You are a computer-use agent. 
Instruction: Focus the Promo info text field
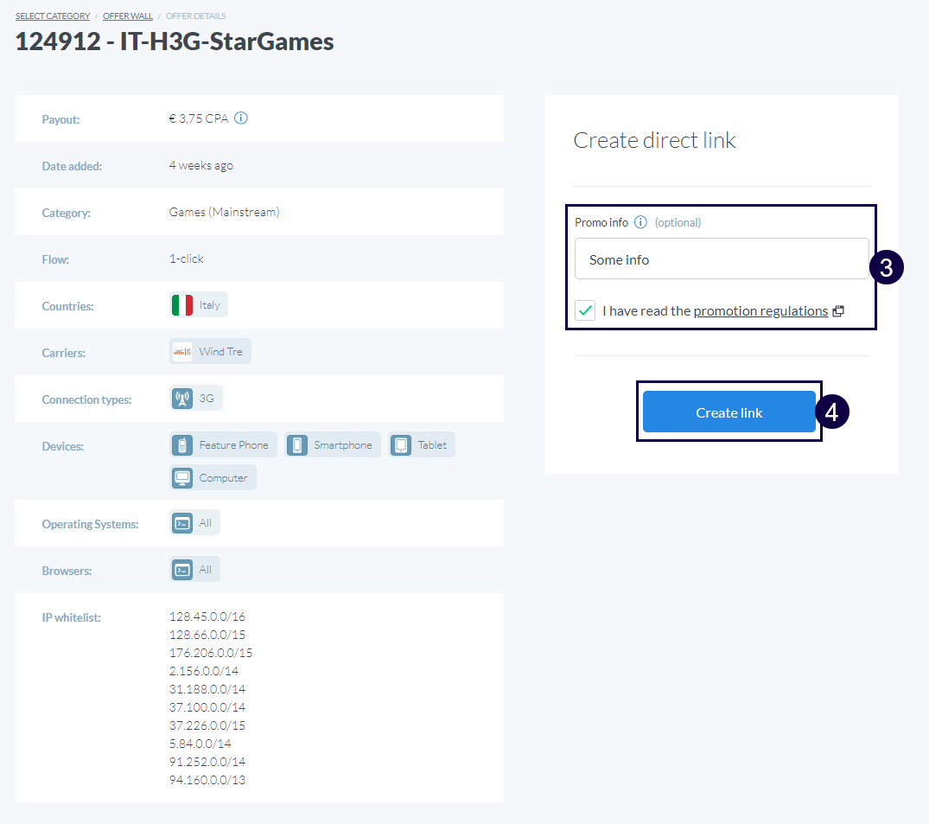coord(722,259)
